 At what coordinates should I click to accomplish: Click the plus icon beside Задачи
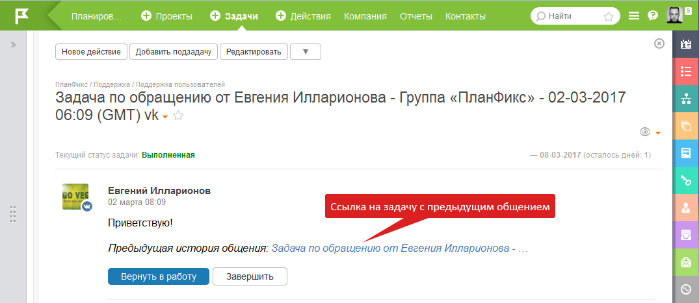point(215,16)
